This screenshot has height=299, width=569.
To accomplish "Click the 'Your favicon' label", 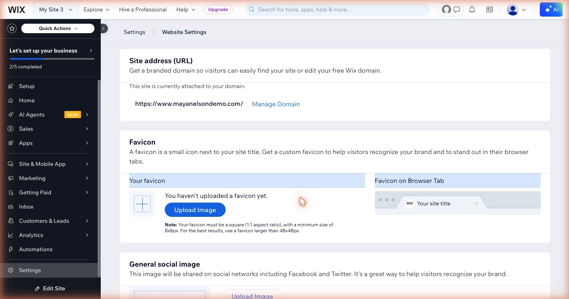I will click(147, 181).
